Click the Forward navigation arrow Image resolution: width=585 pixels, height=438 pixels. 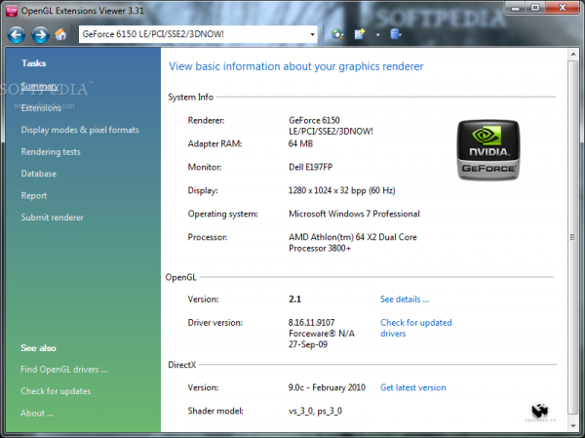click(40, 34)
